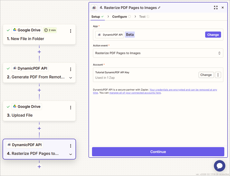Expand the Rasterize PDF Pages step chevron
The width and height of the screenshot is (230, 176).
tap(71, 154)
